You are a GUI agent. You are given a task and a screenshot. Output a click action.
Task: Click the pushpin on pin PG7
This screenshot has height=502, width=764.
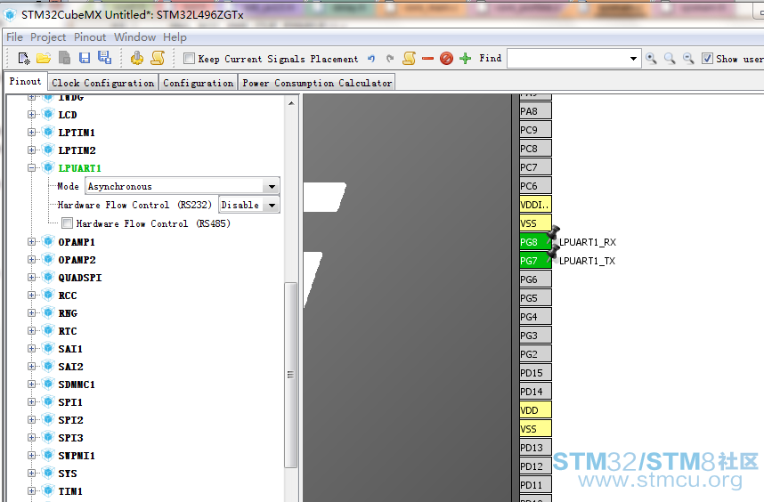pyautogui.click(x=553, y=251)
